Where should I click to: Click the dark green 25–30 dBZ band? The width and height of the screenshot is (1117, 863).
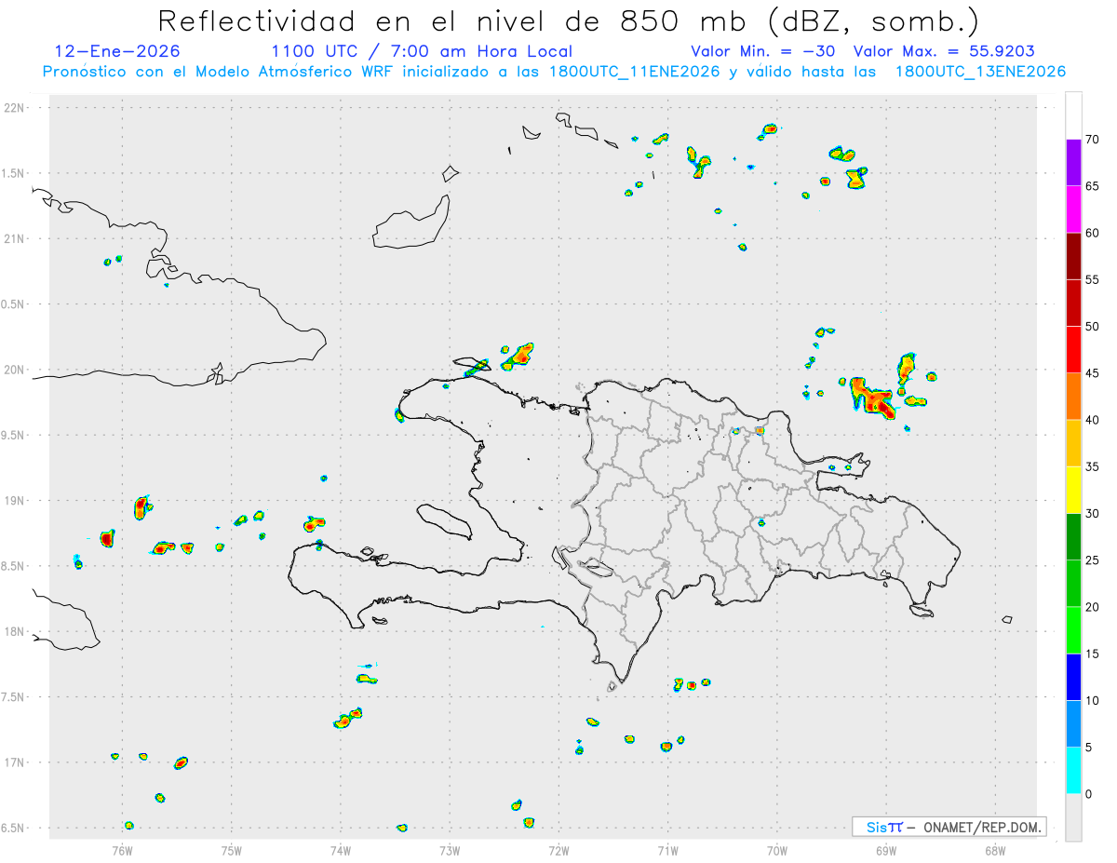[x=1073, y=537]
